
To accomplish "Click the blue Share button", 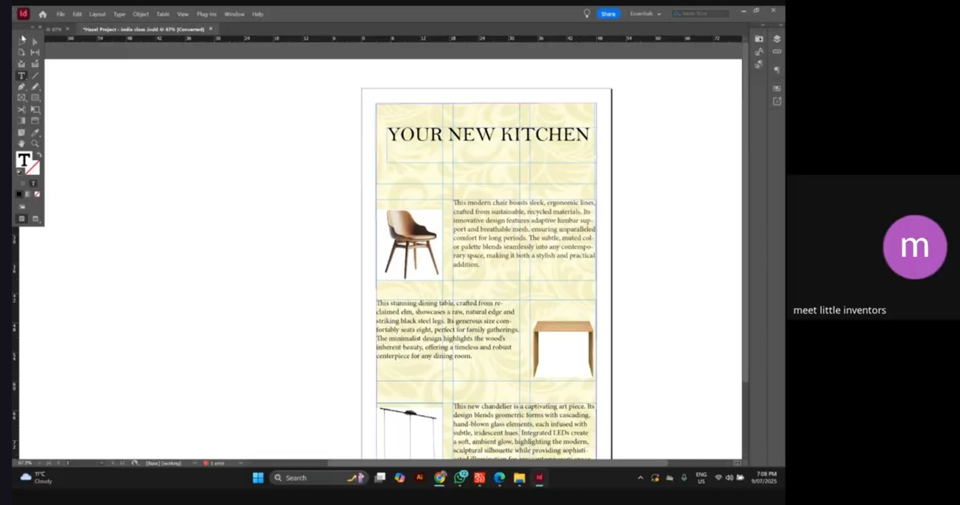I will (x=608, y=14).
